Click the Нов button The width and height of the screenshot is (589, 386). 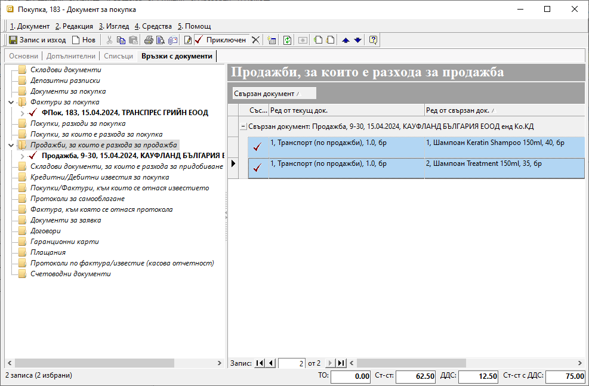[84, 40]
